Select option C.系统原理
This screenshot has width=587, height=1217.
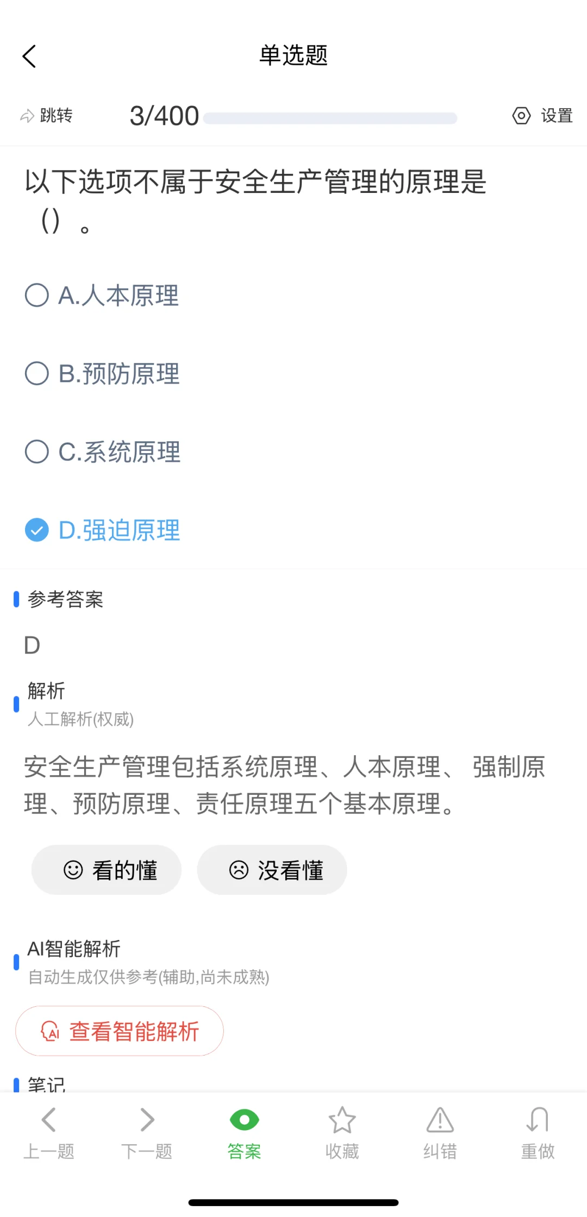pos(103,452)
